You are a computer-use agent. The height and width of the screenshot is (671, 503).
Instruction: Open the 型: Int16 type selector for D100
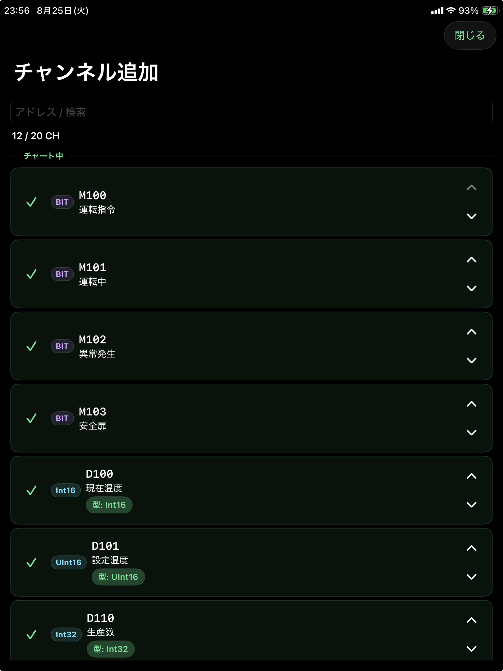[x=109, y=505]
